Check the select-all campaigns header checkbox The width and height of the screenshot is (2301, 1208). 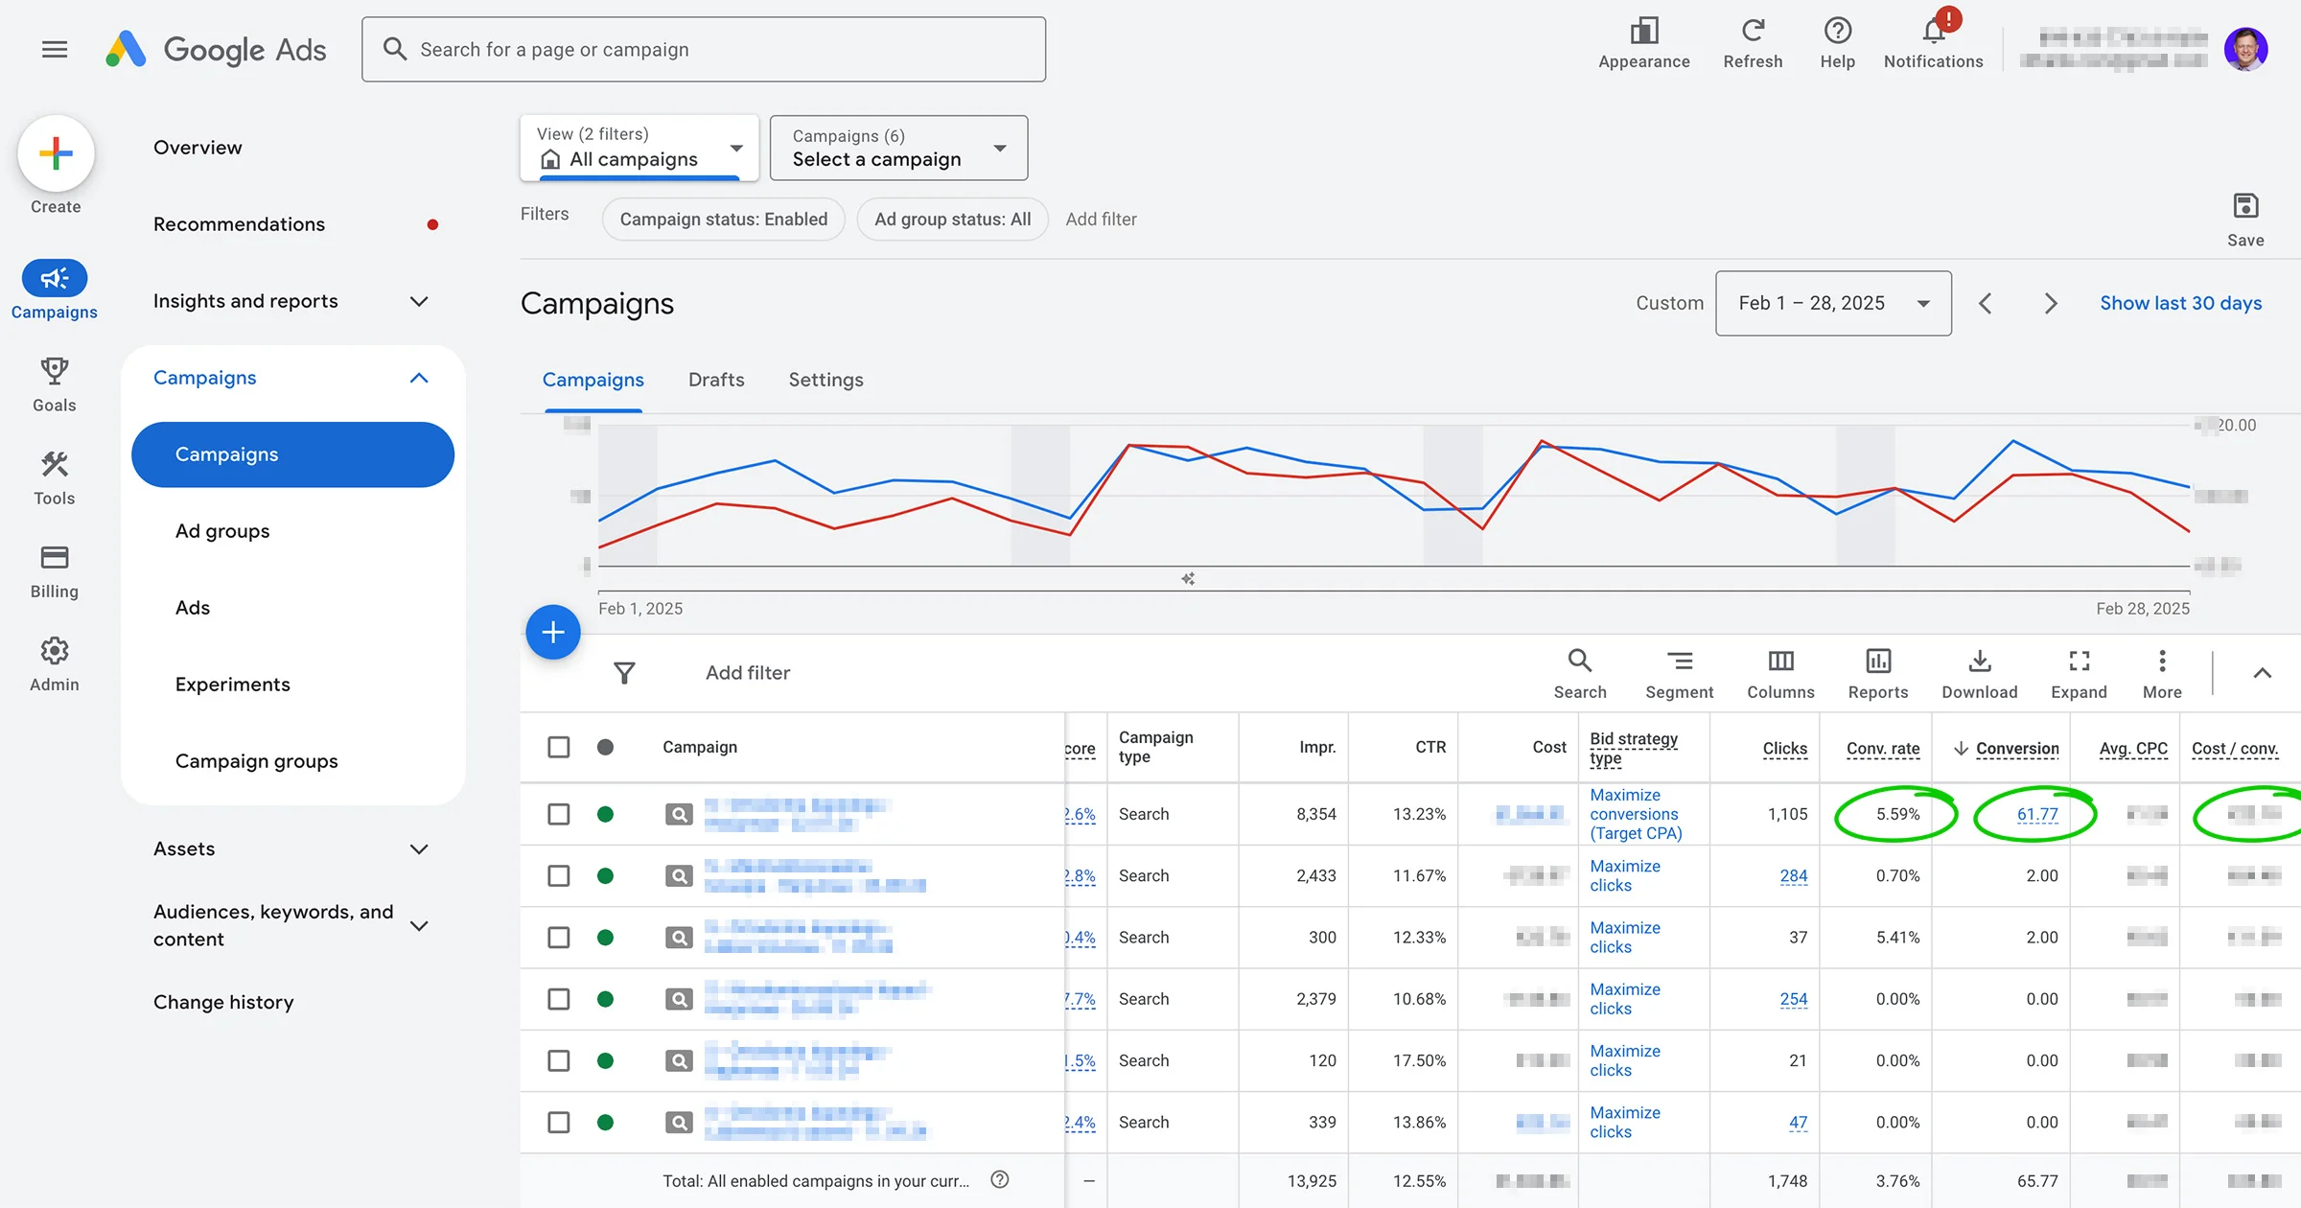point(558,747)
